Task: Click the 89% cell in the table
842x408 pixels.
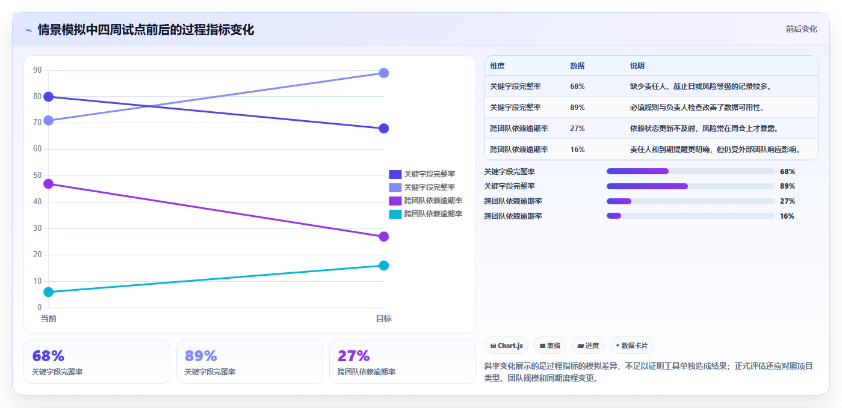Action: 577,108
